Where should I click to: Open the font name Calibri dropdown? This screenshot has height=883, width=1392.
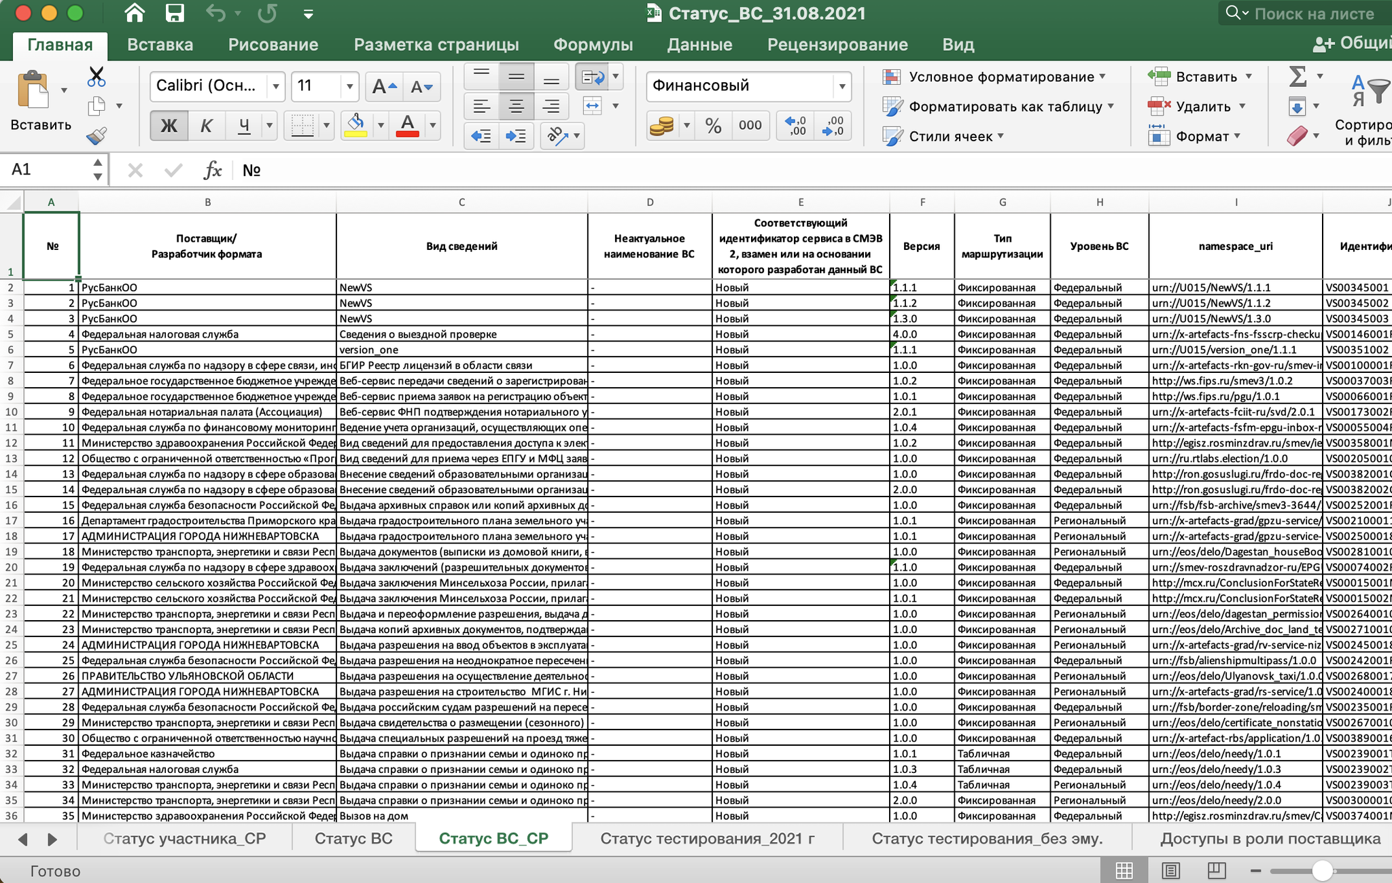276,86
